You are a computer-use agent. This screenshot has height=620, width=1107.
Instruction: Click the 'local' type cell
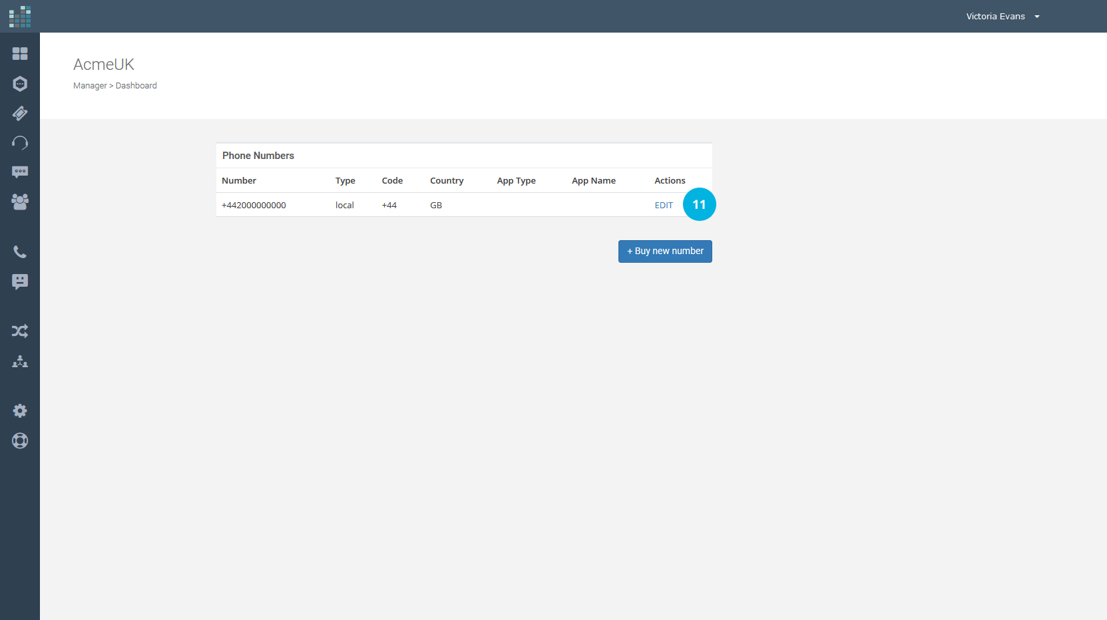point(345,206)
